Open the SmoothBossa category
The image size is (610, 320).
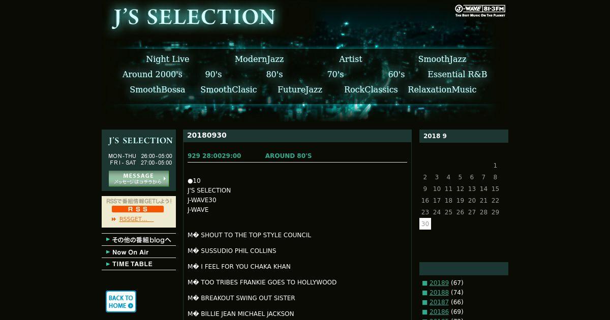coord(158,89)
